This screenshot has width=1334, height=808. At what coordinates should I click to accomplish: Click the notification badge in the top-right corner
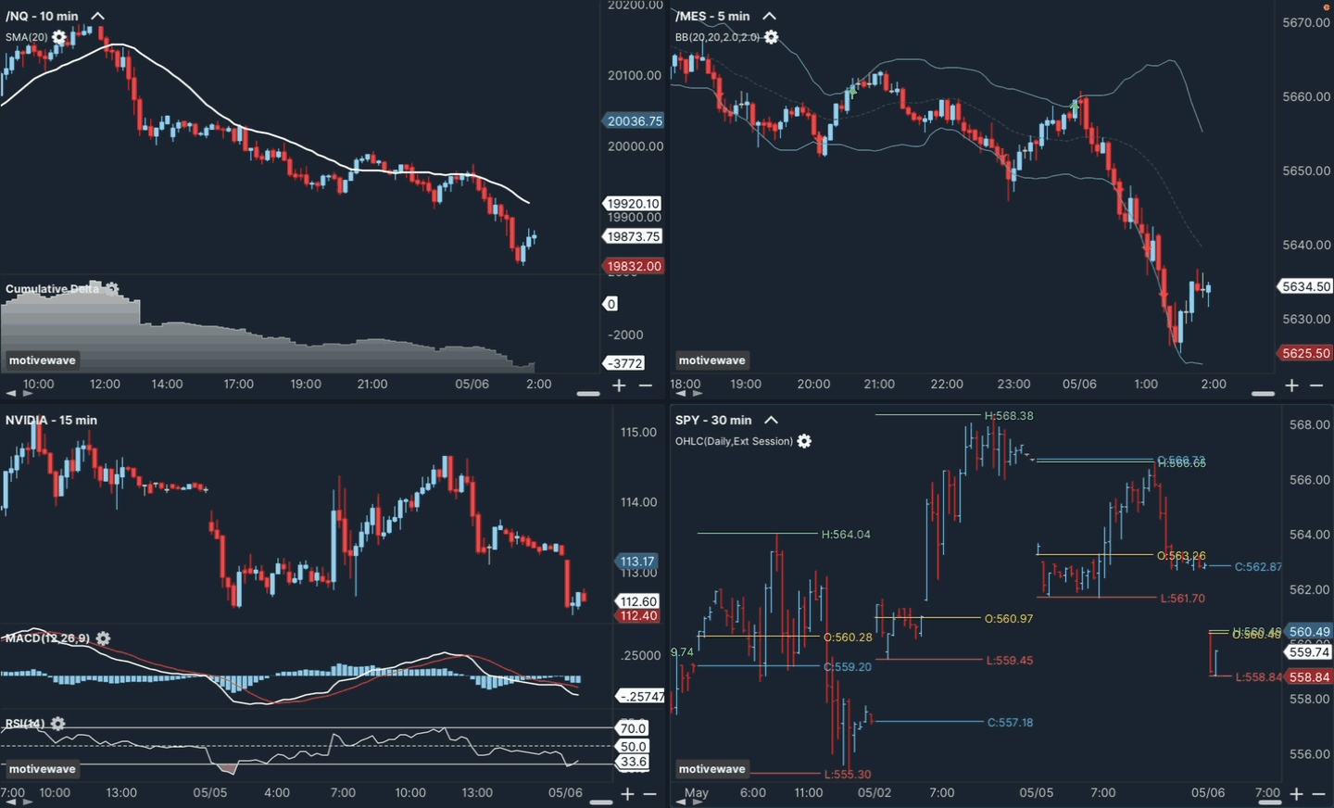click(1327, 7)
